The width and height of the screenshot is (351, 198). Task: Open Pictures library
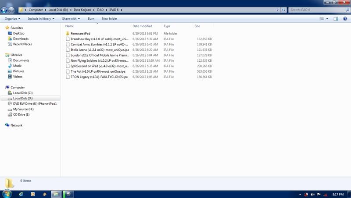click(x=18, y=71)
